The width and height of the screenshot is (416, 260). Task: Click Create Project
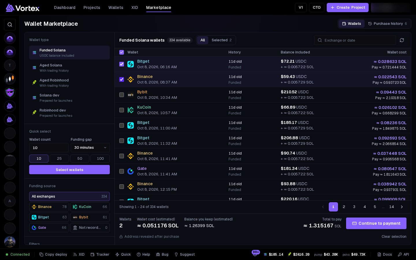(x=348, y=8)
